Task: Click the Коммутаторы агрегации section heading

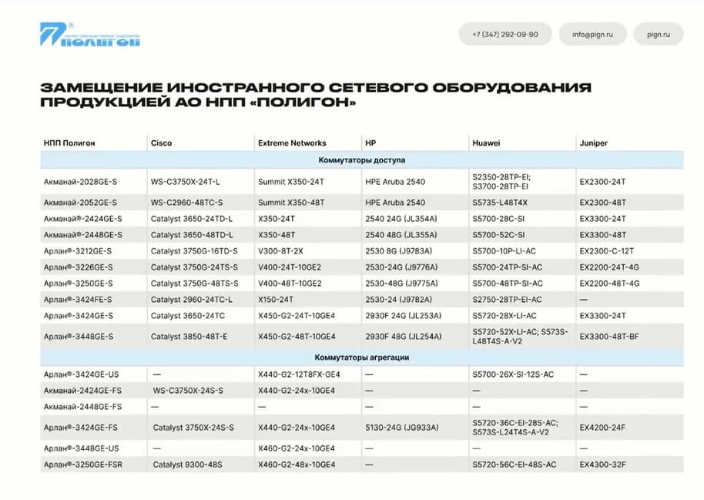Action: (362, 357)
